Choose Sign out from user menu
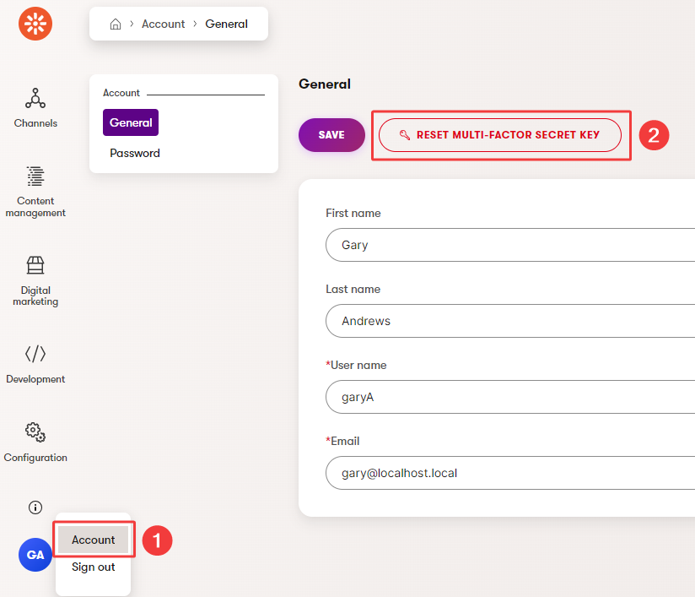Image resolution: width=695 pixels, height=597 pixels. point(94,567)
